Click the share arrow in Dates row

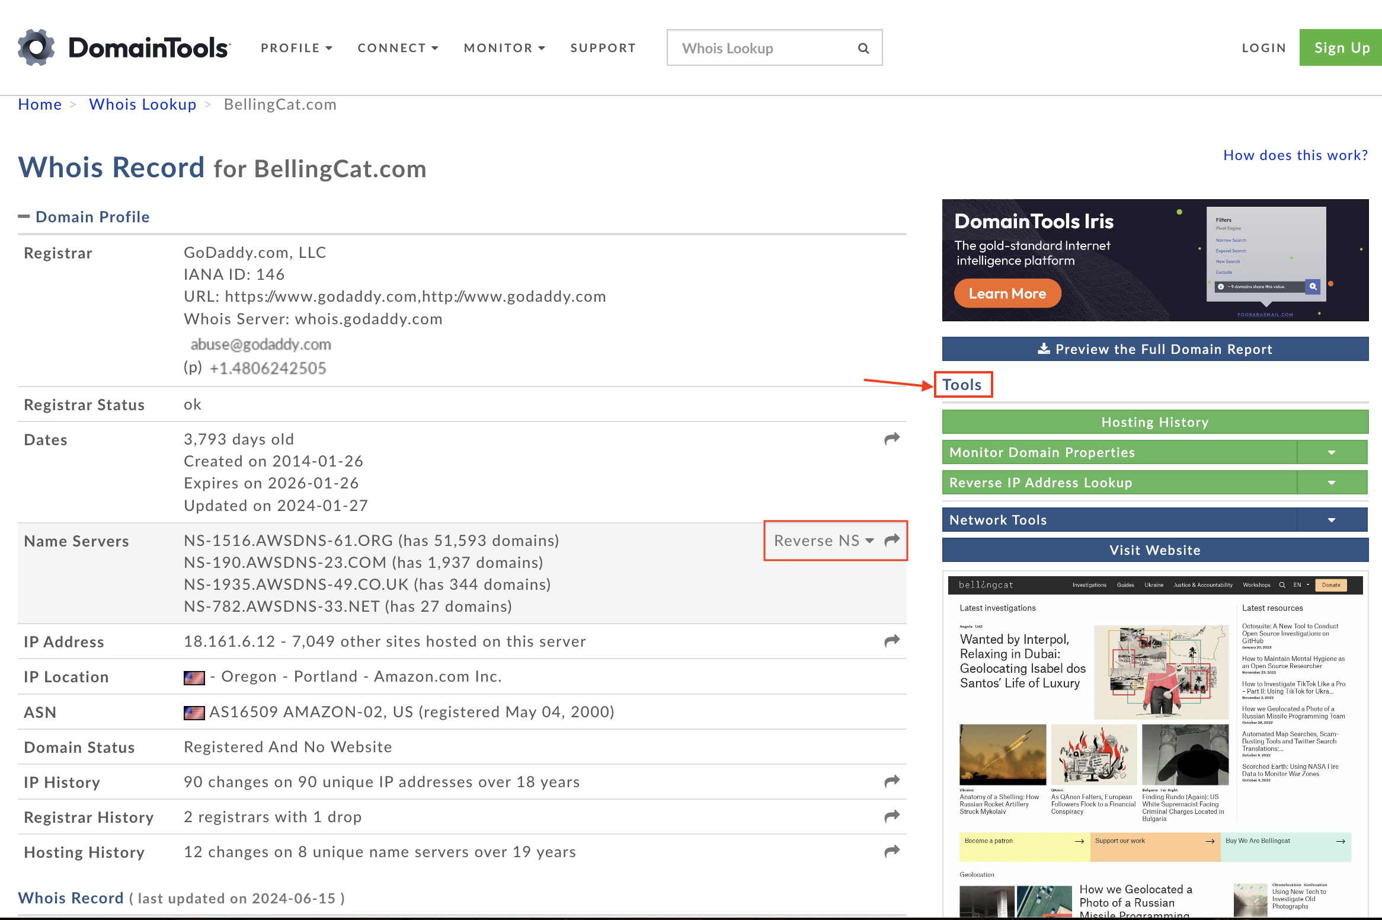(x=892, y=439)
